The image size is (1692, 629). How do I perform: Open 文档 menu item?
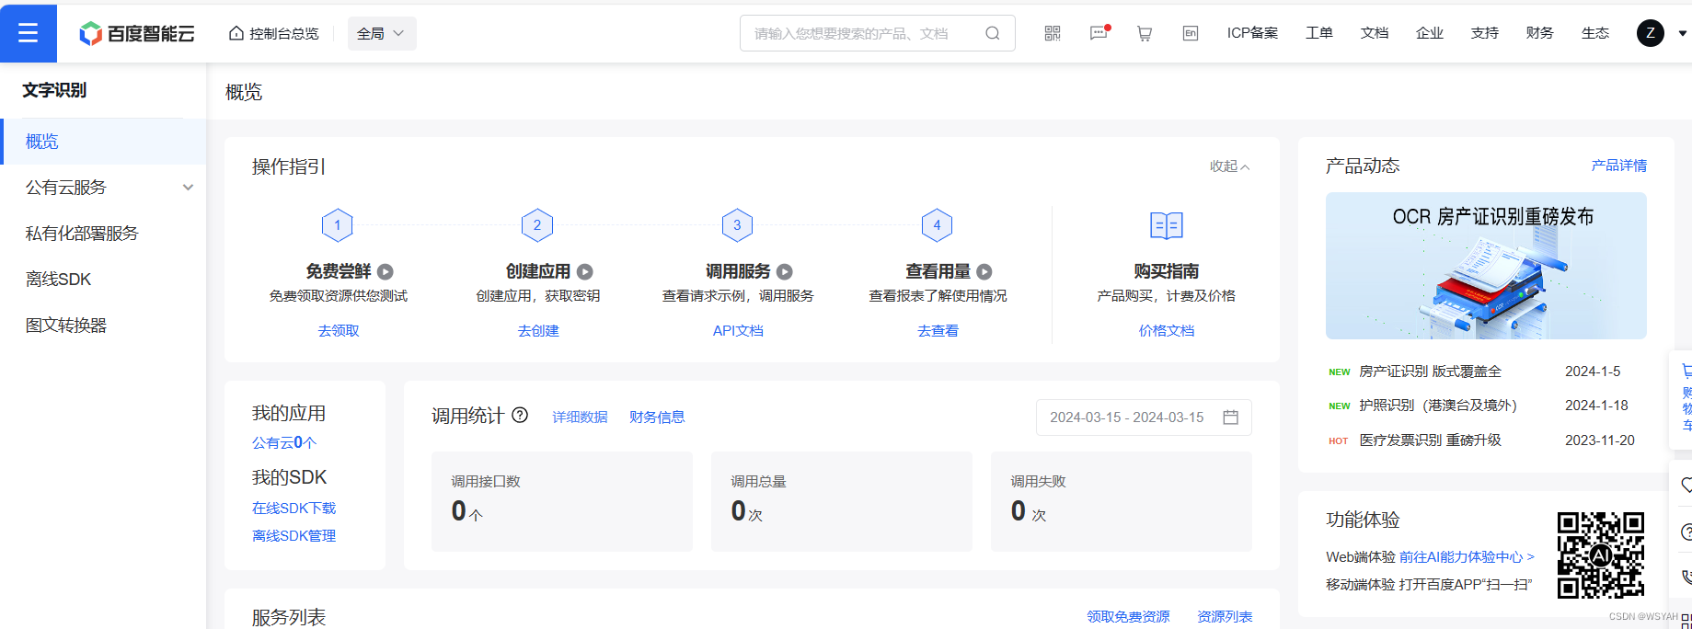pyautogui.click(x=1375, y=33)
